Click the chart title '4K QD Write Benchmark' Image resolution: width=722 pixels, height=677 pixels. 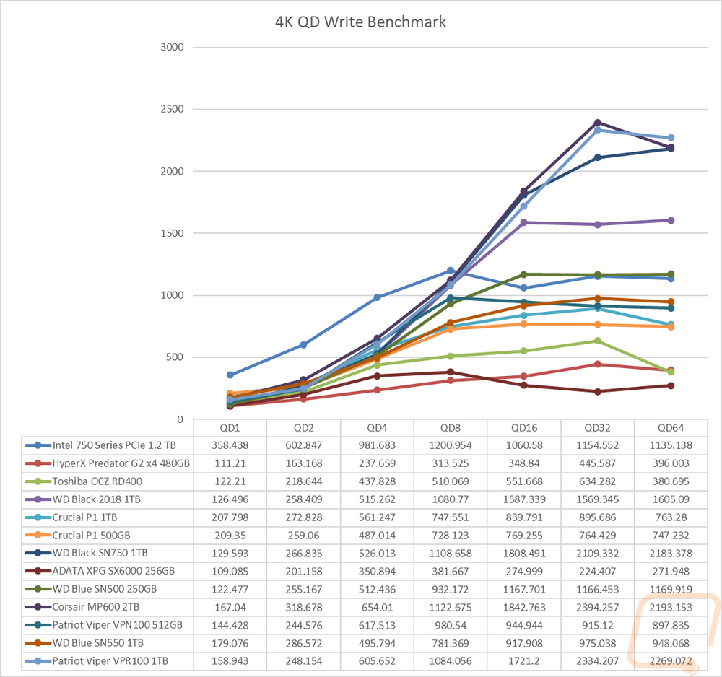360,22
